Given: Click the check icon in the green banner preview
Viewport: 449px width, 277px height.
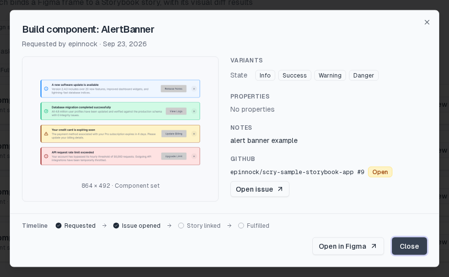Looking at the screenshot, I should (x=46, y=111).
